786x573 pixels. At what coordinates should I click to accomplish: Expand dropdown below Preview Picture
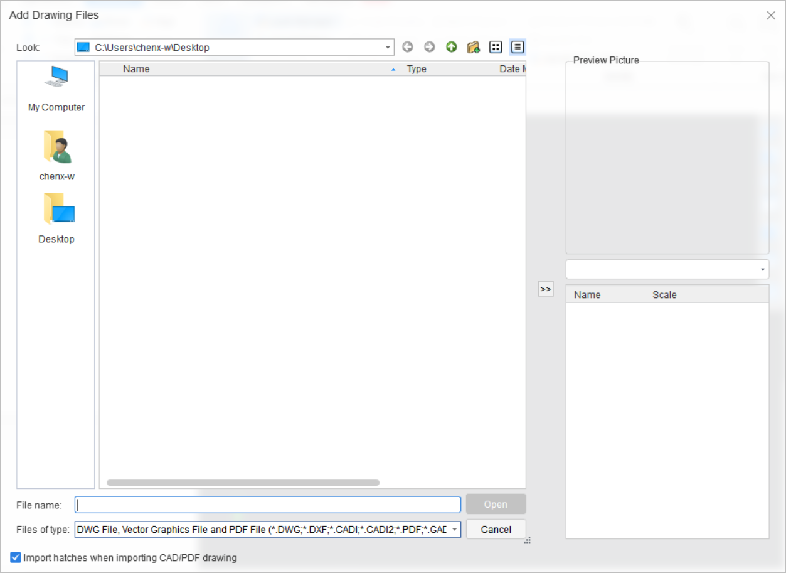(x=762, y=270)
